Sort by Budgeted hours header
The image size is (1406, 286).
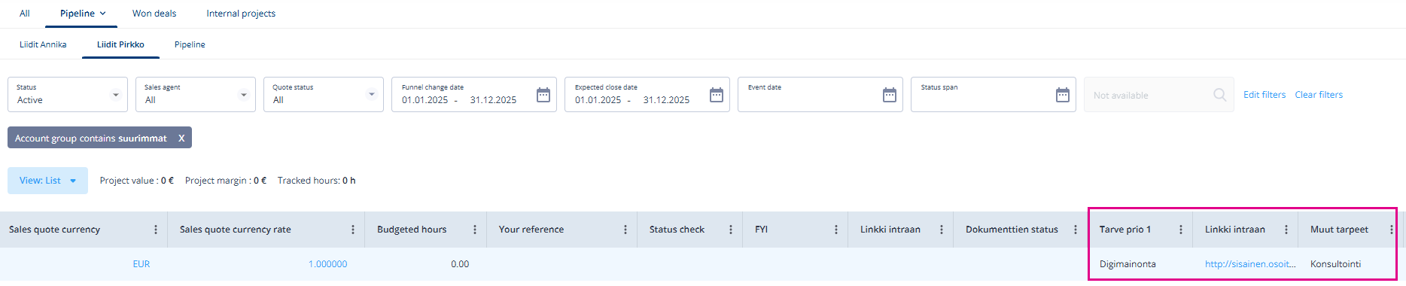click(412, 230)
